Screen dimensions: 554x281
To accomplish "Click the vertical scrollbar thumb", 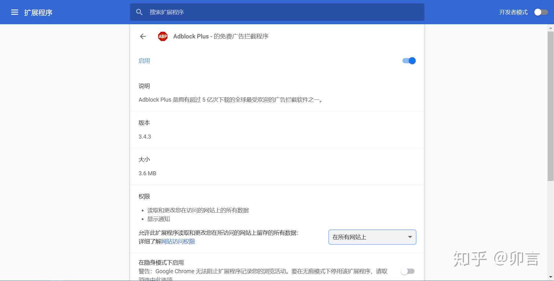I will 551,106.
